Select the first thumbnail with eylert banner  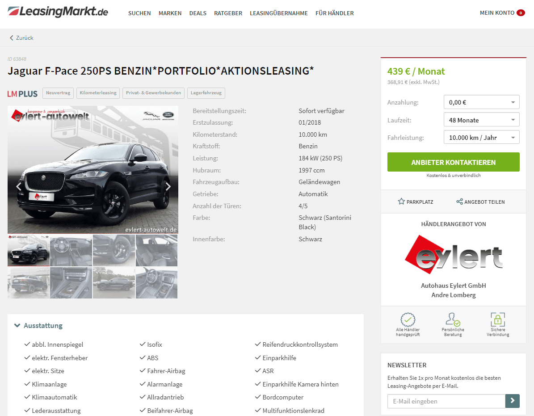[x=29, y=250]
